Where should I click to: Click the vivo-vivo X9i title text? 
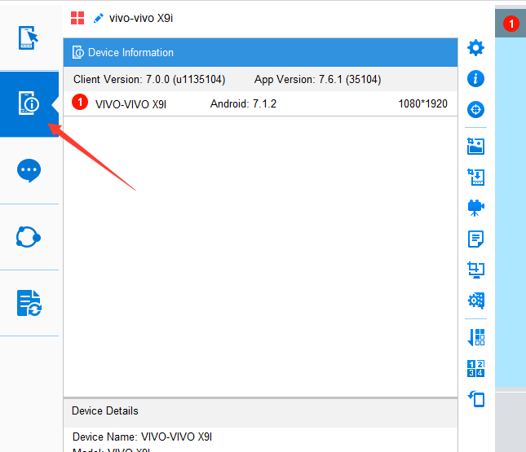pos(141,18)
